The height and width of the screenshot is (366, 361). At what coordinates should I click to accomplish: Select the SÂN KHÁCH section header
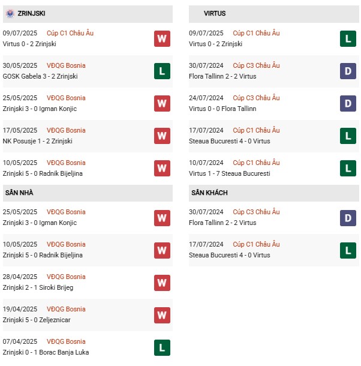click(x=209, y=193)
